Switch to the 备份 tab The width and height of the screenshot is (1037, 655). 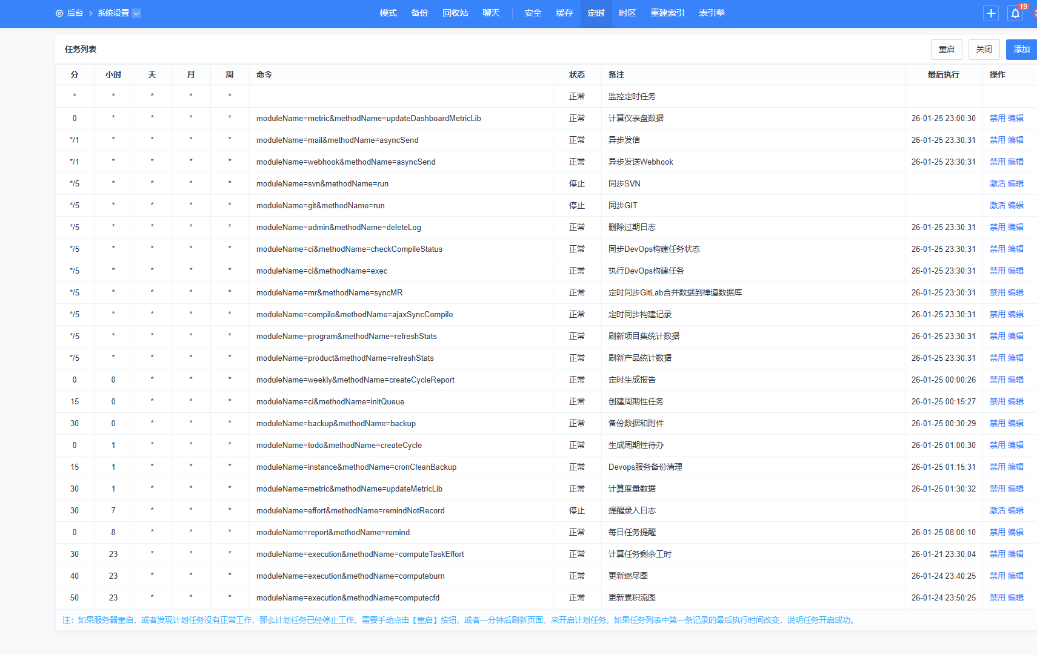[x=419, y=13]
